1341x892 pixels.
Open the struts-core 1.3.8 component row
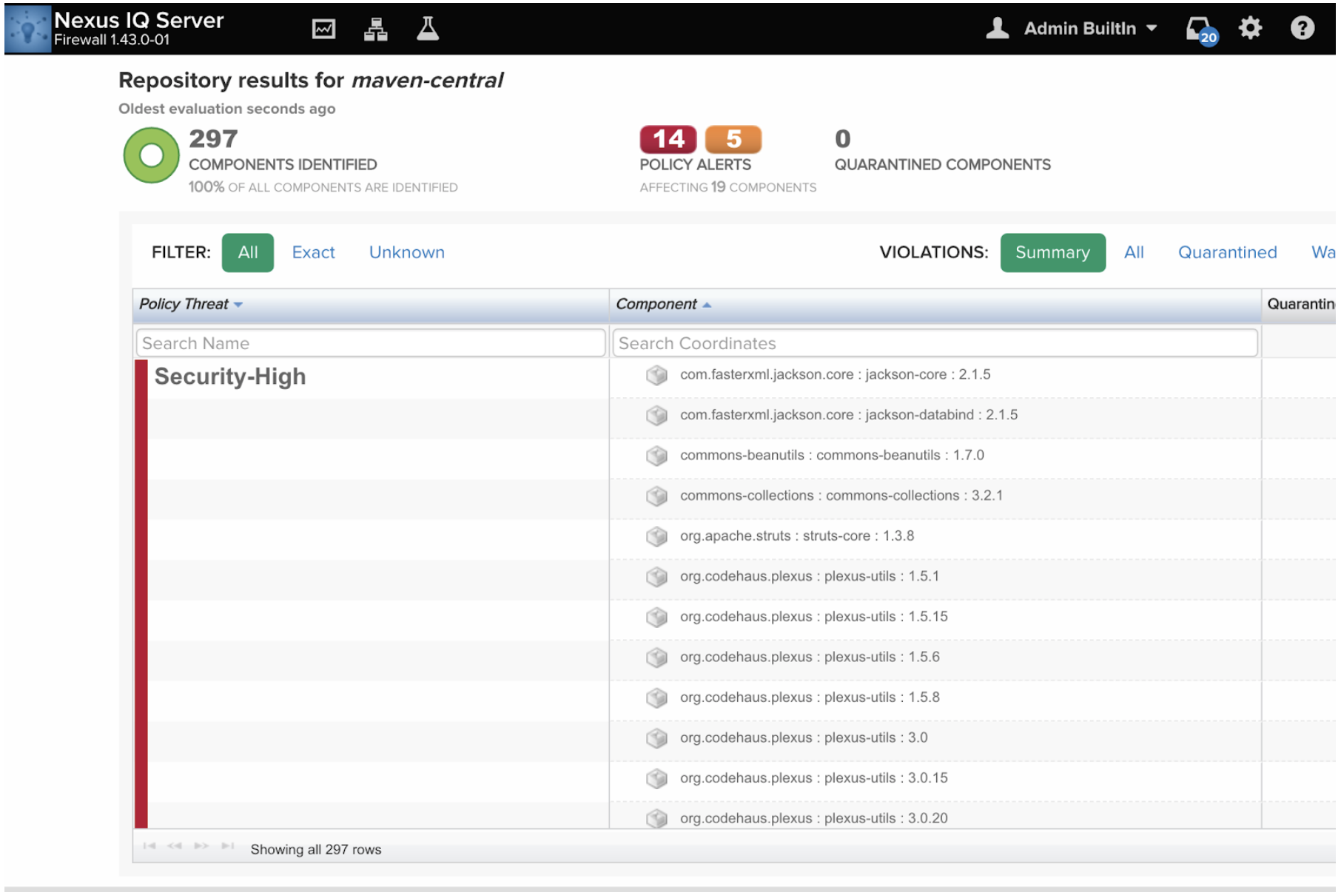[x=796, y=536]
